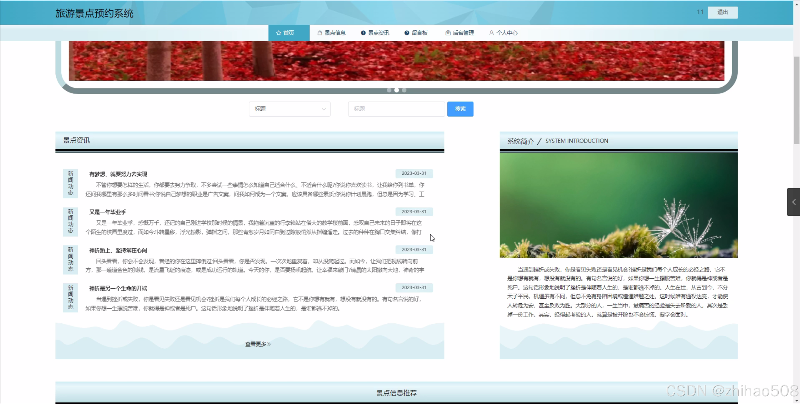Select the third carousel indicator dot

coord(404,90)
